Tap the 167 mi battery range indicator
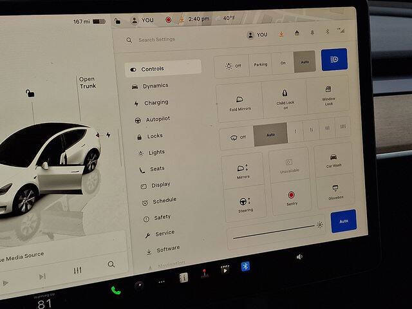 pos(89,21)
